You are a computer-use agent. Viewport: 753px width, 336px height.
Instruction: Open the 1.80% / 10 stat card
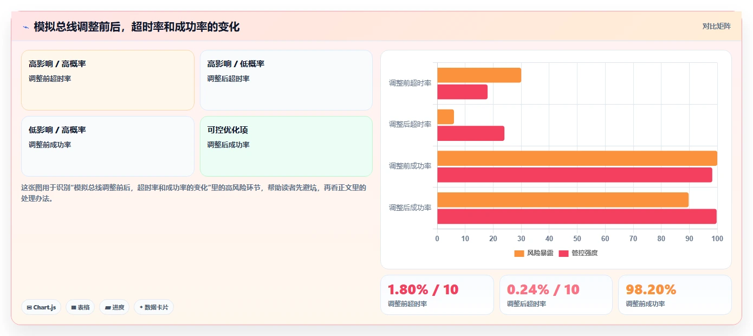[437, 295]
